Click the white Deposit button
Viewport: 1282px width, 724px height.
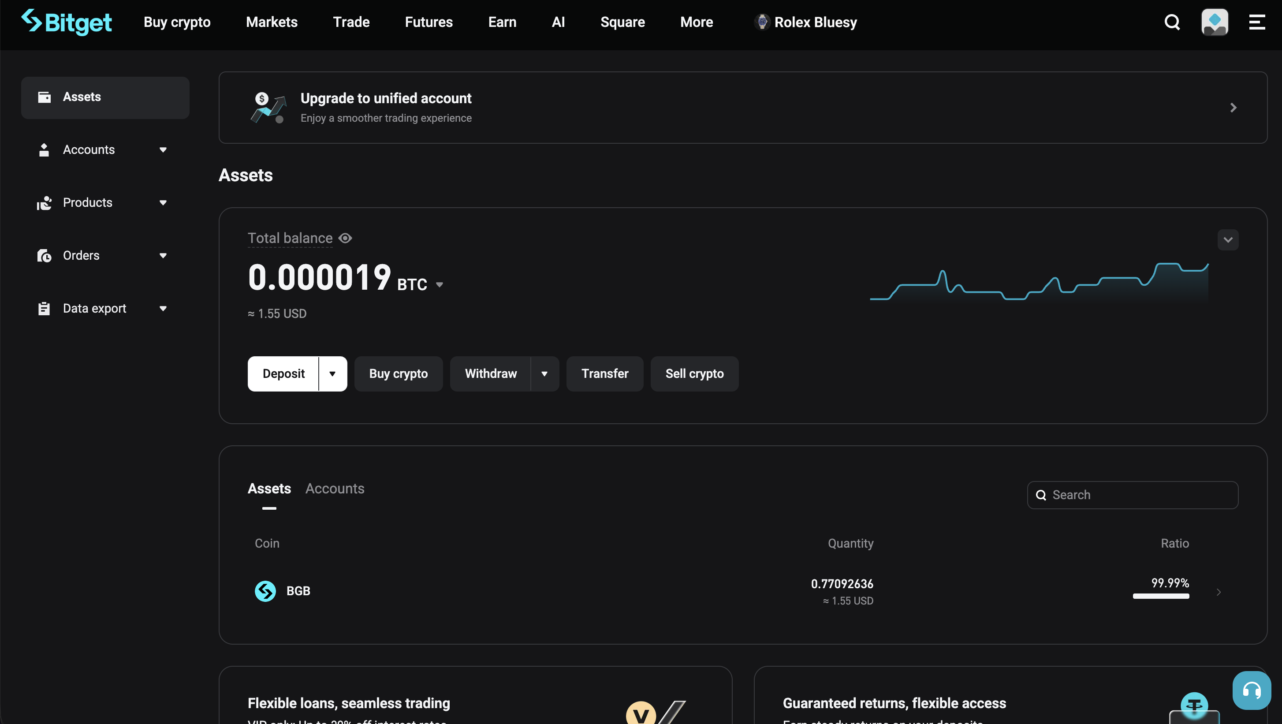pyautogui.click(x=283, y=374)
